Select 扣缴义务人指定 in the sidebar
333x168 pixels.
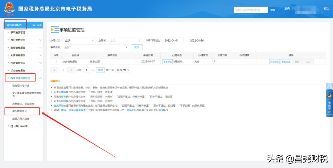point(21,119)
